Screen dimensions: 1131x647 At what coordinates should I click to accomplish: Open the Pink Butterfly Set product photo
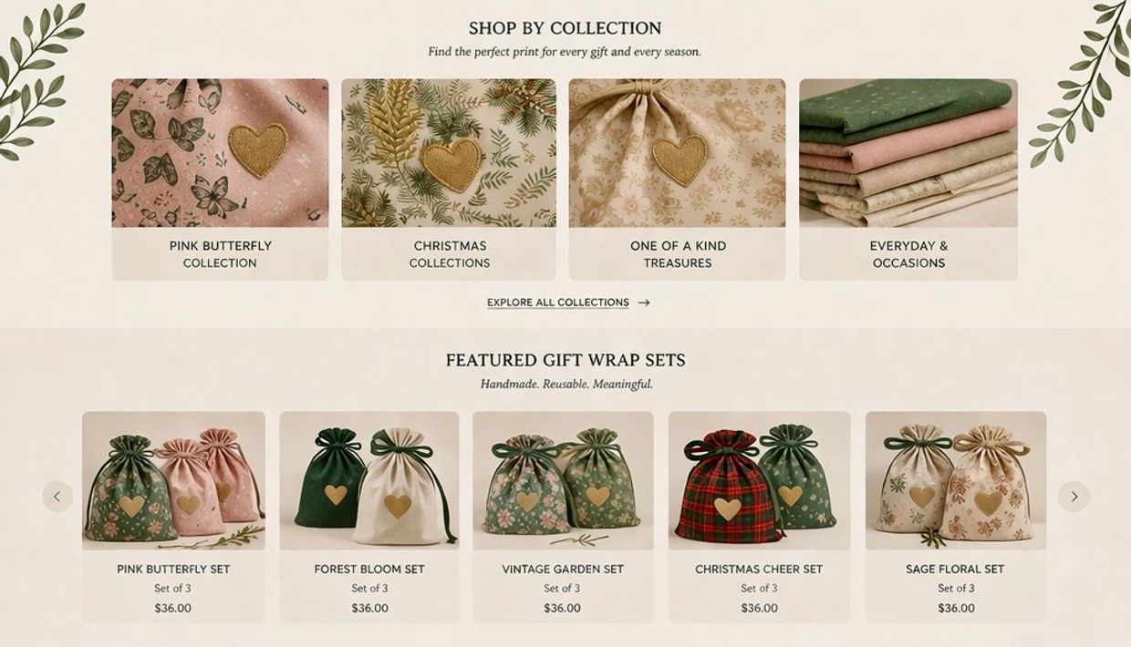click(x=173, y=480)
